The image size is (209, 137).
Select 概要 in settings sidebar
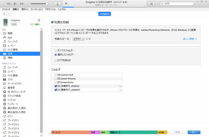coord(20,33)
